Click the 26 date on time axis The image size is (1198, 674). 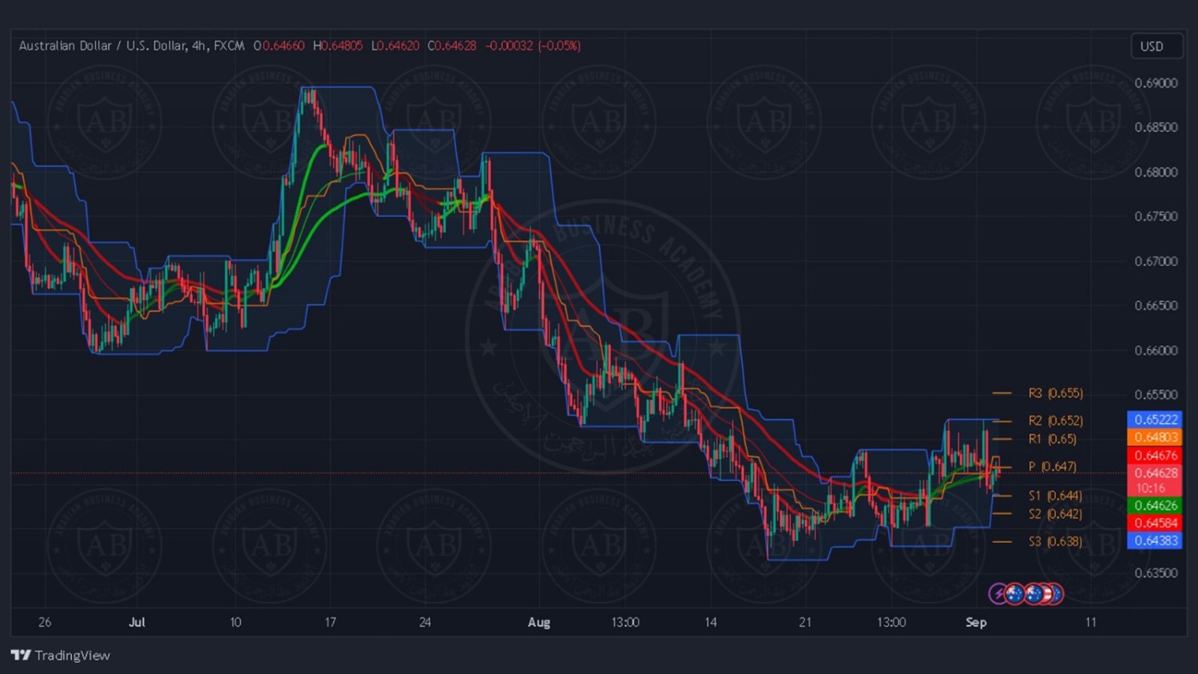click(x=45, y=622)
